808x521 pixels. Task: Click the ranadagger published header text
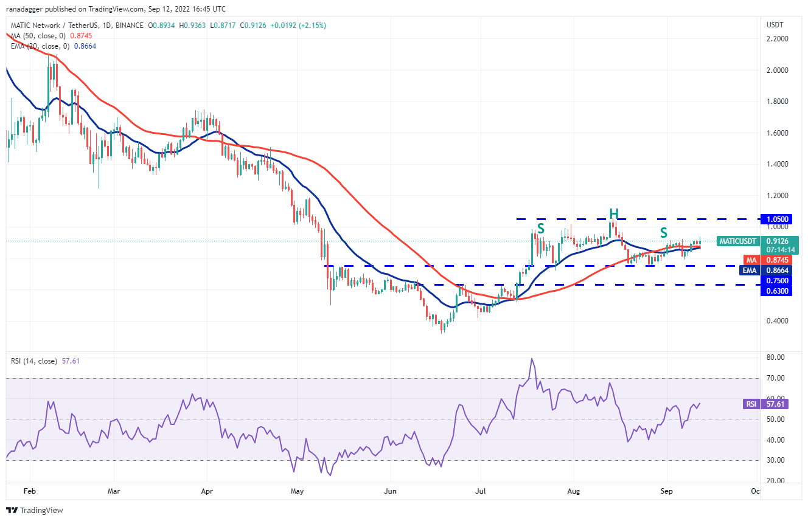point(116,9)
